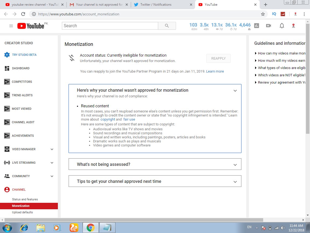
Task: Expand What's not being assessed panel
Action: [235, 165]
